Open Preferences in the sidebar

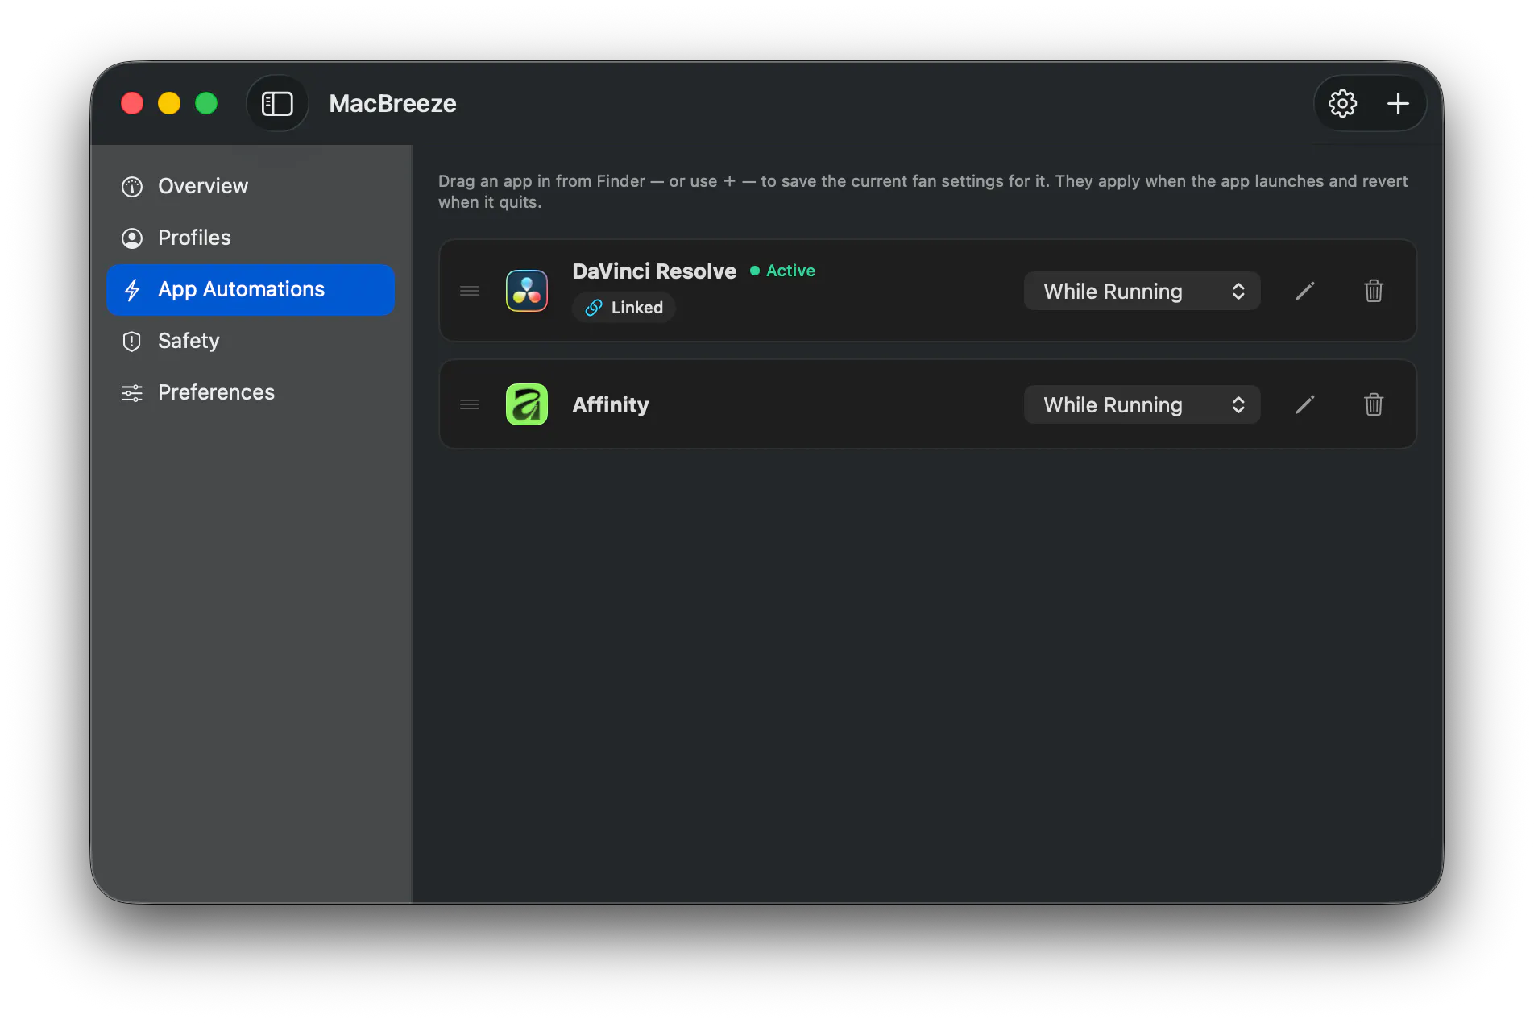coord(251,392)
